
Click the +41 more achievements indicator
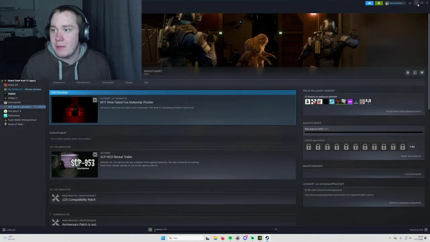coord(412,147)
